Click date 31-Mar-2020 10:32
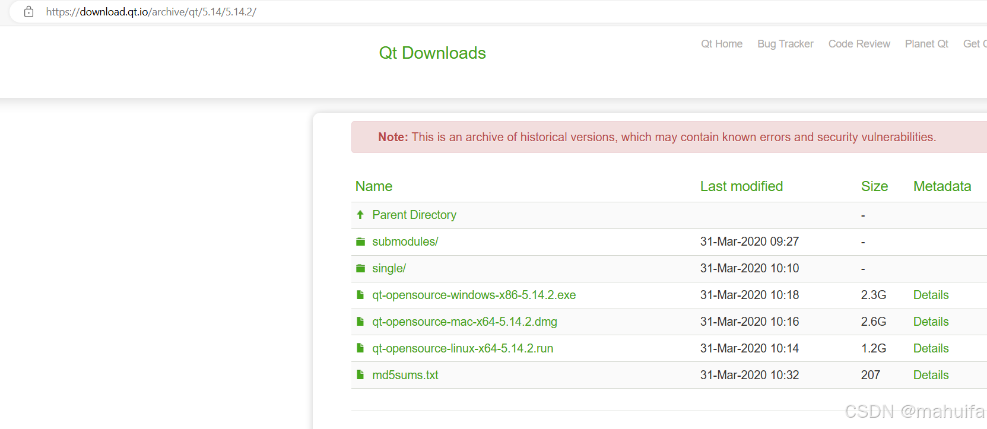 [x=750, y=375]
